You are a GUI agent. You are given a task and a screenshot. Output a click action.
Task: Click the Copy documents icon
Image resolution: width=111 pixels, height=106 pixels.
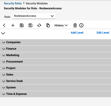click(x=48, y=25)
